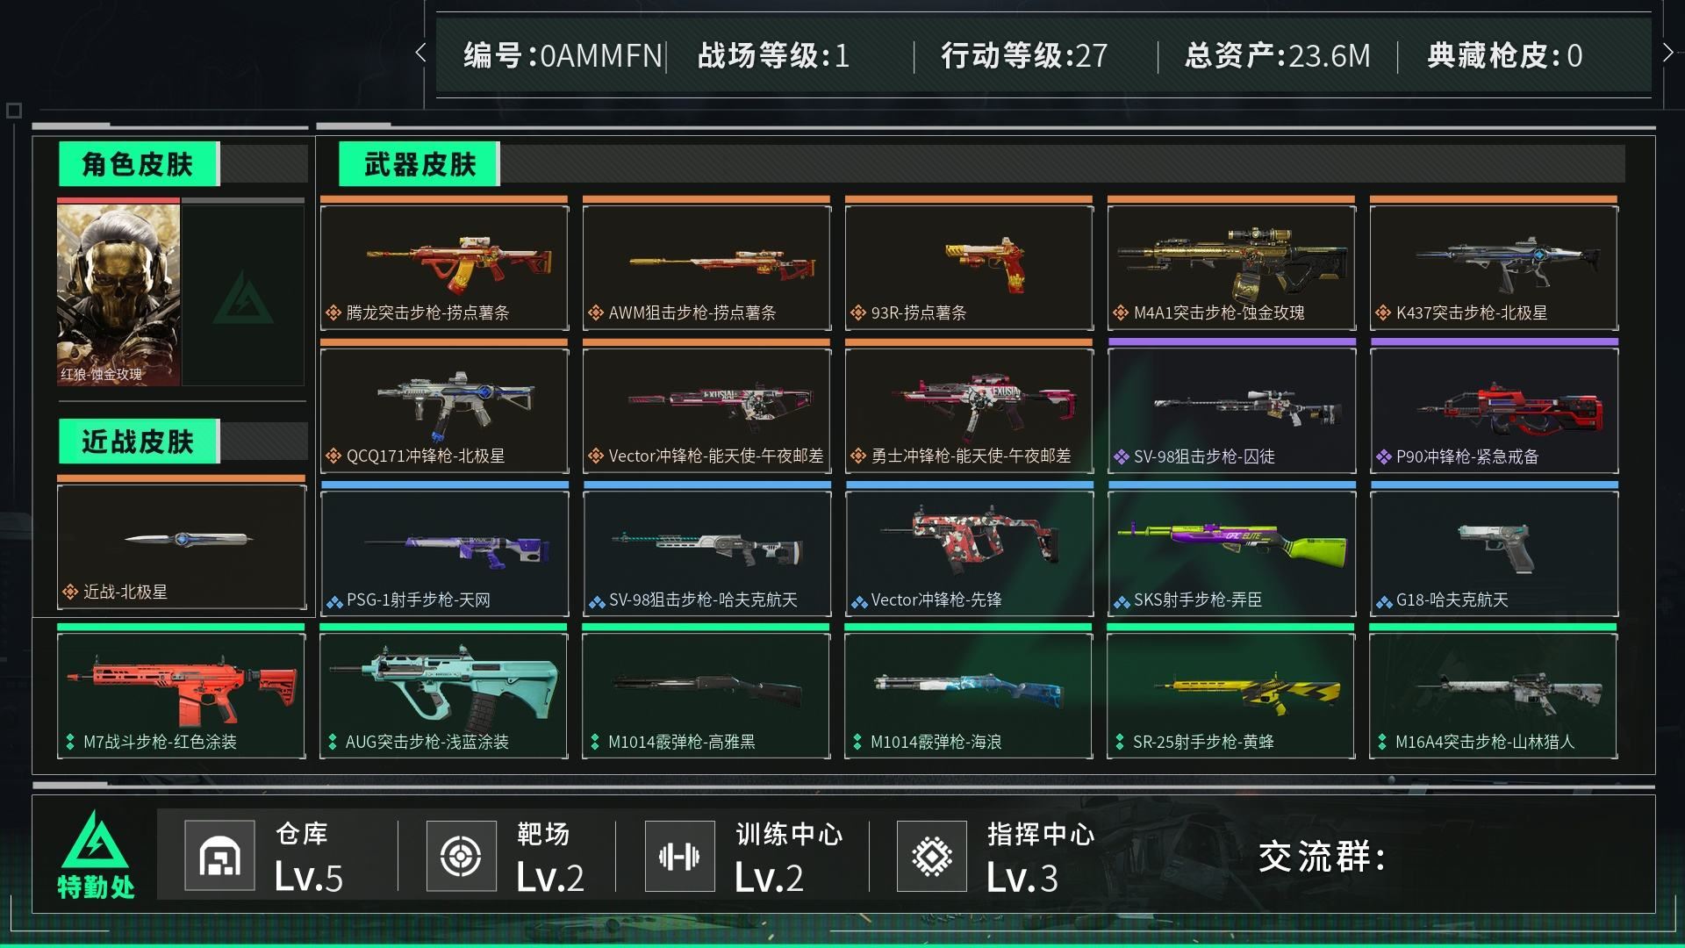Click the right arrow beside 典藏枪皮
This screenshot has height=948, width=1685.
(1667, 53)
